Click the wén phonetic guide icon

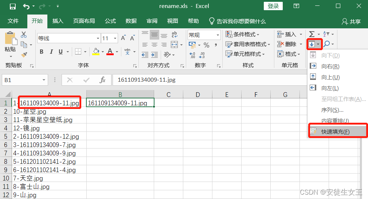[127, 52]
